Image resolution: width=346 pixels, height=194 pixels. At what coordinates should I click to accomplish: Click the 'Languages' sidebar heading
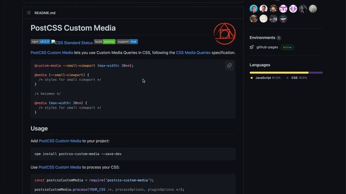[259, 65]
